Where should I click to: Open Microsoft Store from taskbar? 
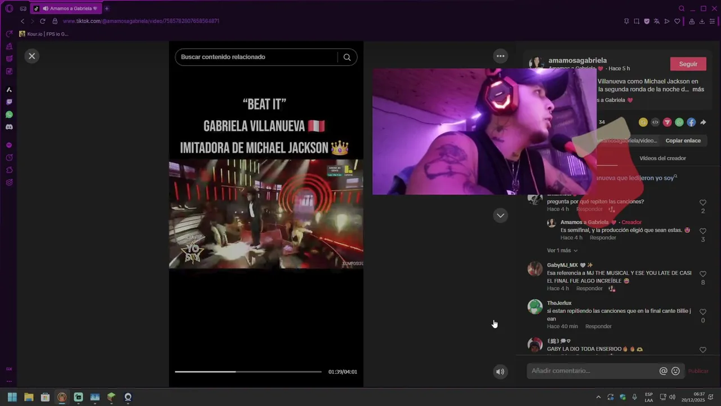pos(45,397)
